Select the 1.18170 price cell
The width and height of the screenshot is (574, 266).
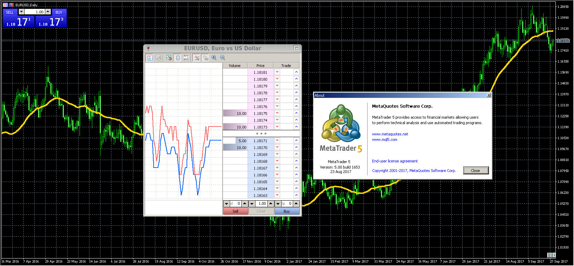click(x=261, y=147)
